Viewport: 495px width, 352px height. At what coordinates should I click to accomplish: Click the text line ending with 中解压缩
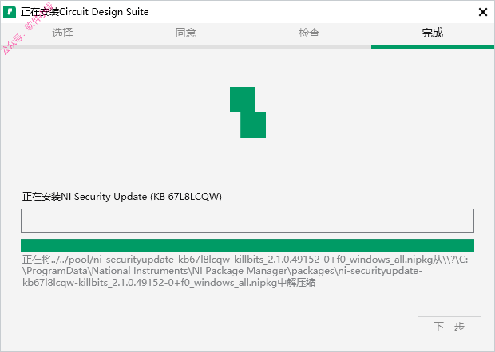[x=169, y=283]
